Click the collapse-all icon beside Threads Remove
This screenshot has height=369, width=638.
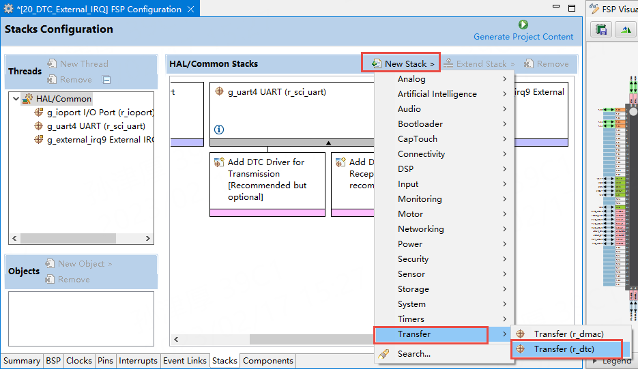pos(106,80)
